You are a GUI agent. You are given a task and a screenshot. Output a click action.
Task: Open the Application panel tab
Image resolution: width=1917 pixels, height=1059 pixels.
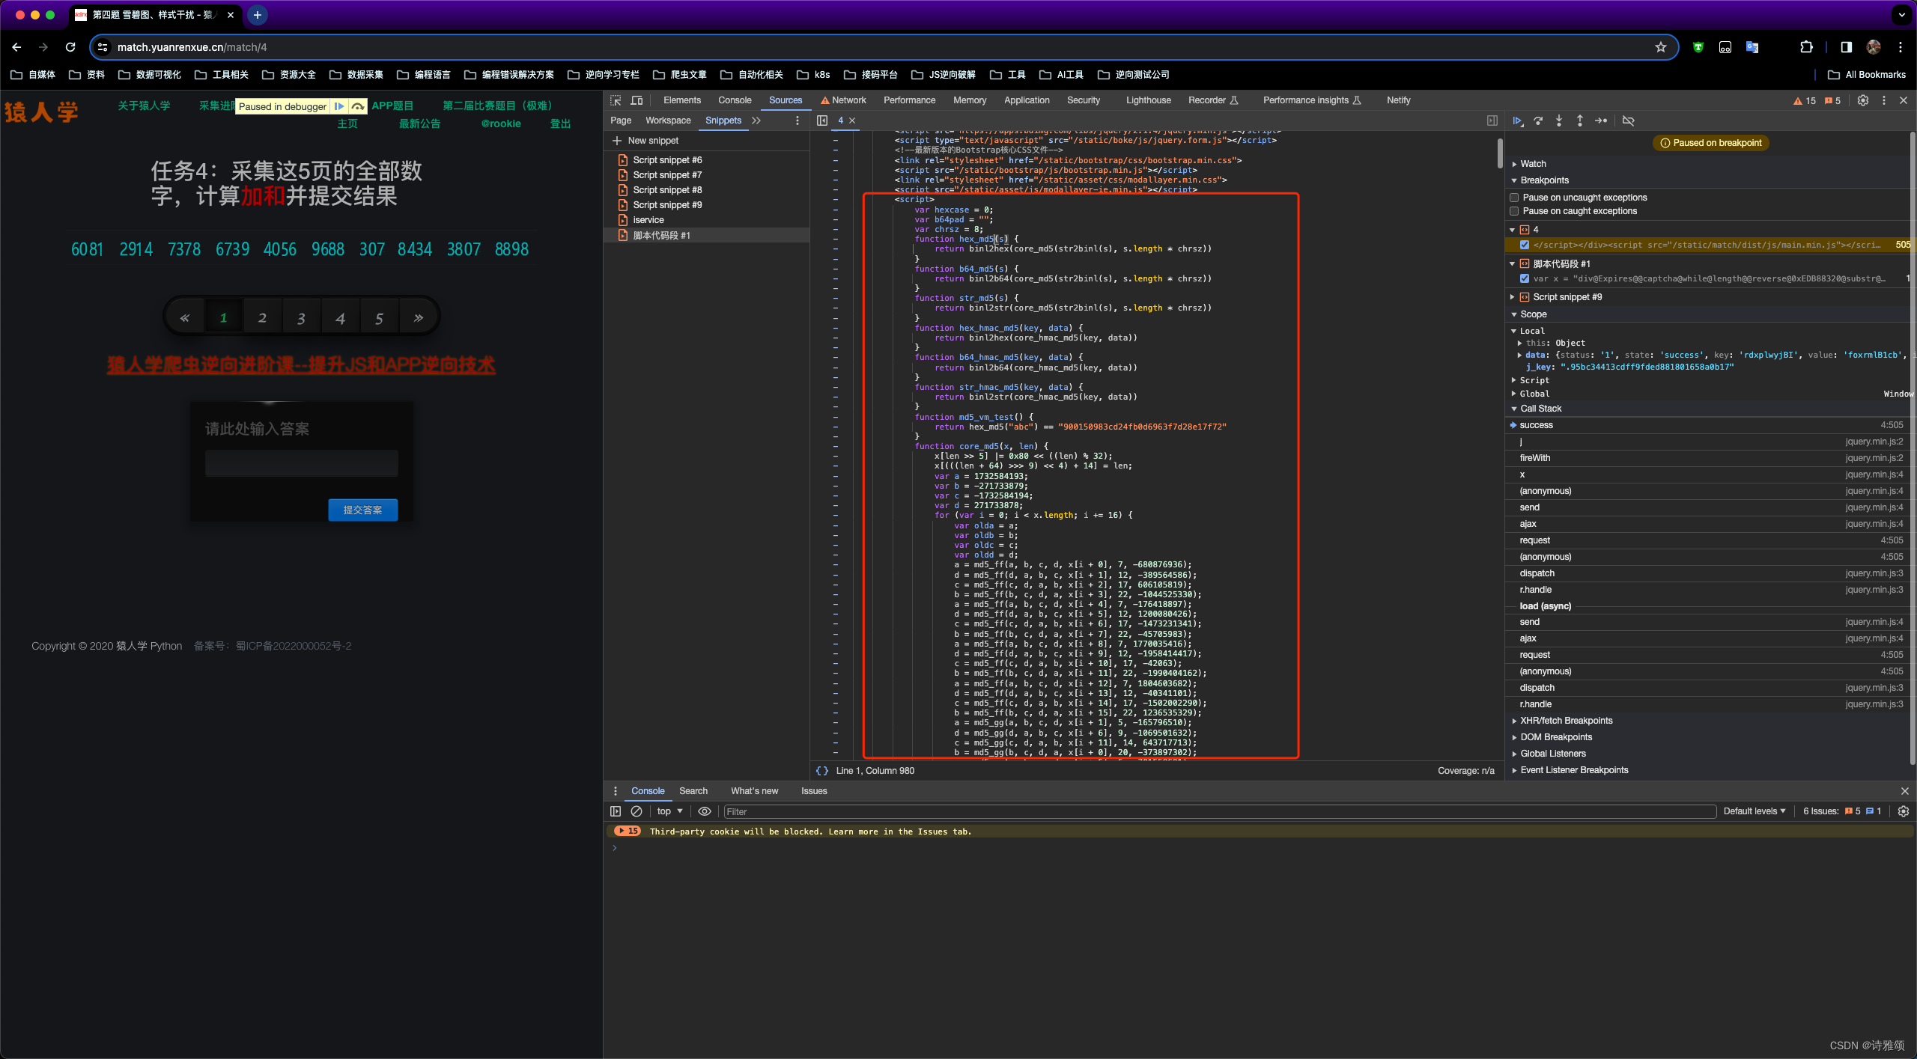pyautogui.click(x=1027, y=100)
